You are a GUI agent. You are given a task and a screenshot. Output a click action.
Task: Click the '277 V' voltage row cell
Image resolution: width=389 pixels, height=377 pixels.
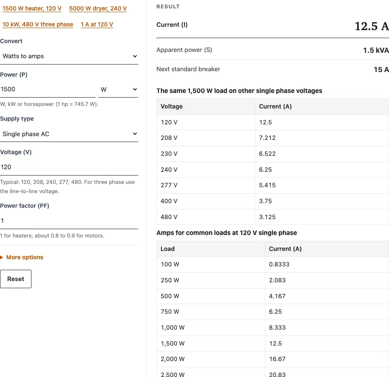click(206, 185)
